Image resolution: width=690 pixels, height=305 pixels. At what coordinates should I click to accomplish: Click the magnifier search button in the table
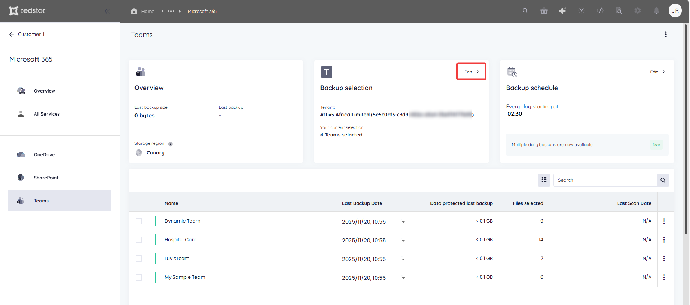click(x=663, y=180)
